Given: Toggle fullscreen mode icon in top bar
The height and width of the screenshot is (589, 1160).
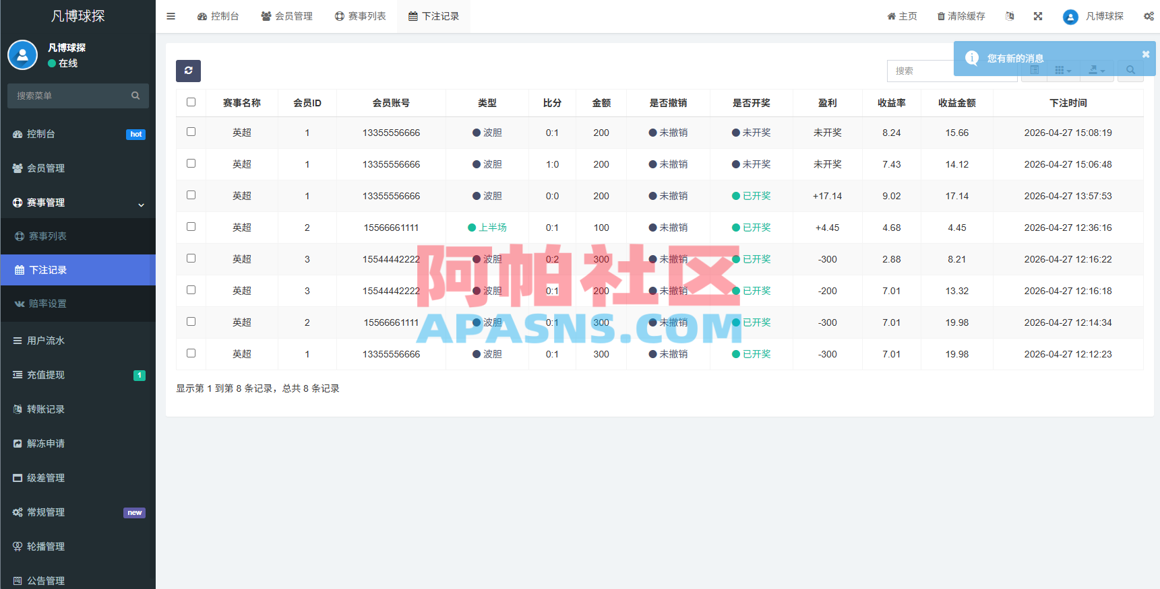Looking at the screenshot, I should click(x=1038, y=16).
